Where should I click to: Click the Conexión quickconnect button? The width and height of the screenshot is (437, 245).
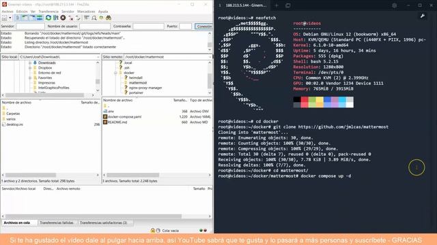click(x=204, y=27)
